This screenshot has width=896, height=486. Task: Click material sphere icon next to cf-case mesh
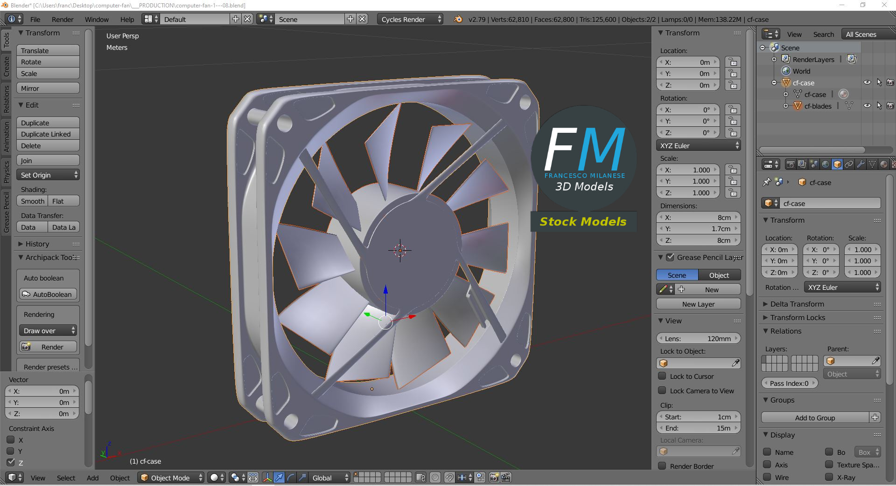click(843, 94)
